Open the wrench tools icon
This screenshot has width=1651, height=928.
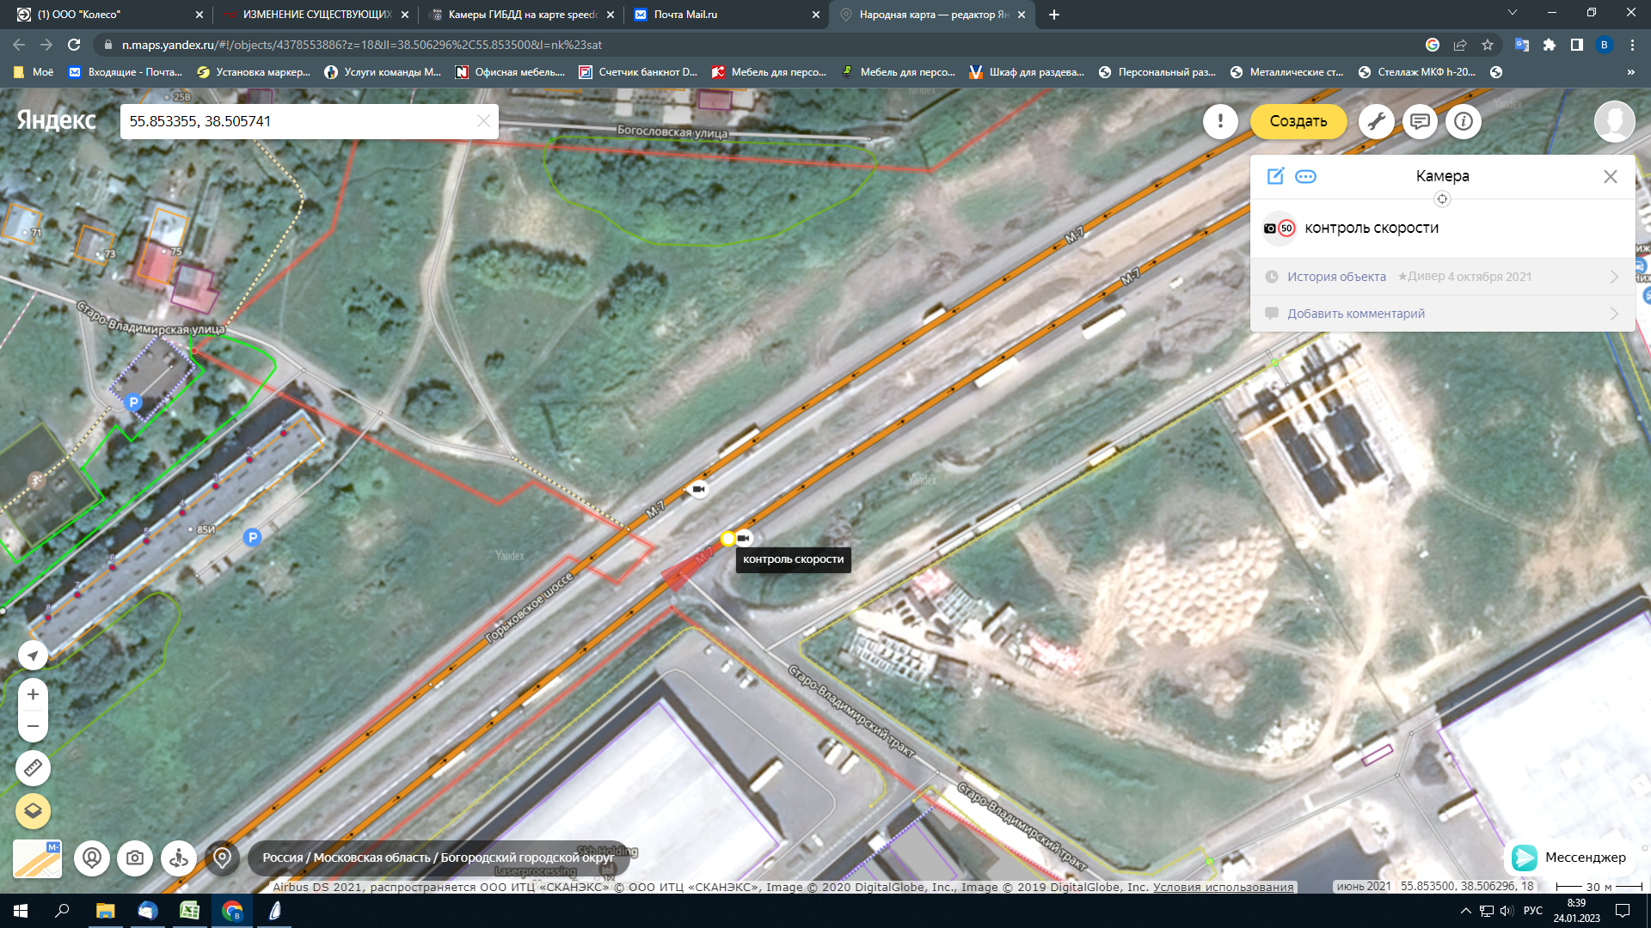[1376, 121]
